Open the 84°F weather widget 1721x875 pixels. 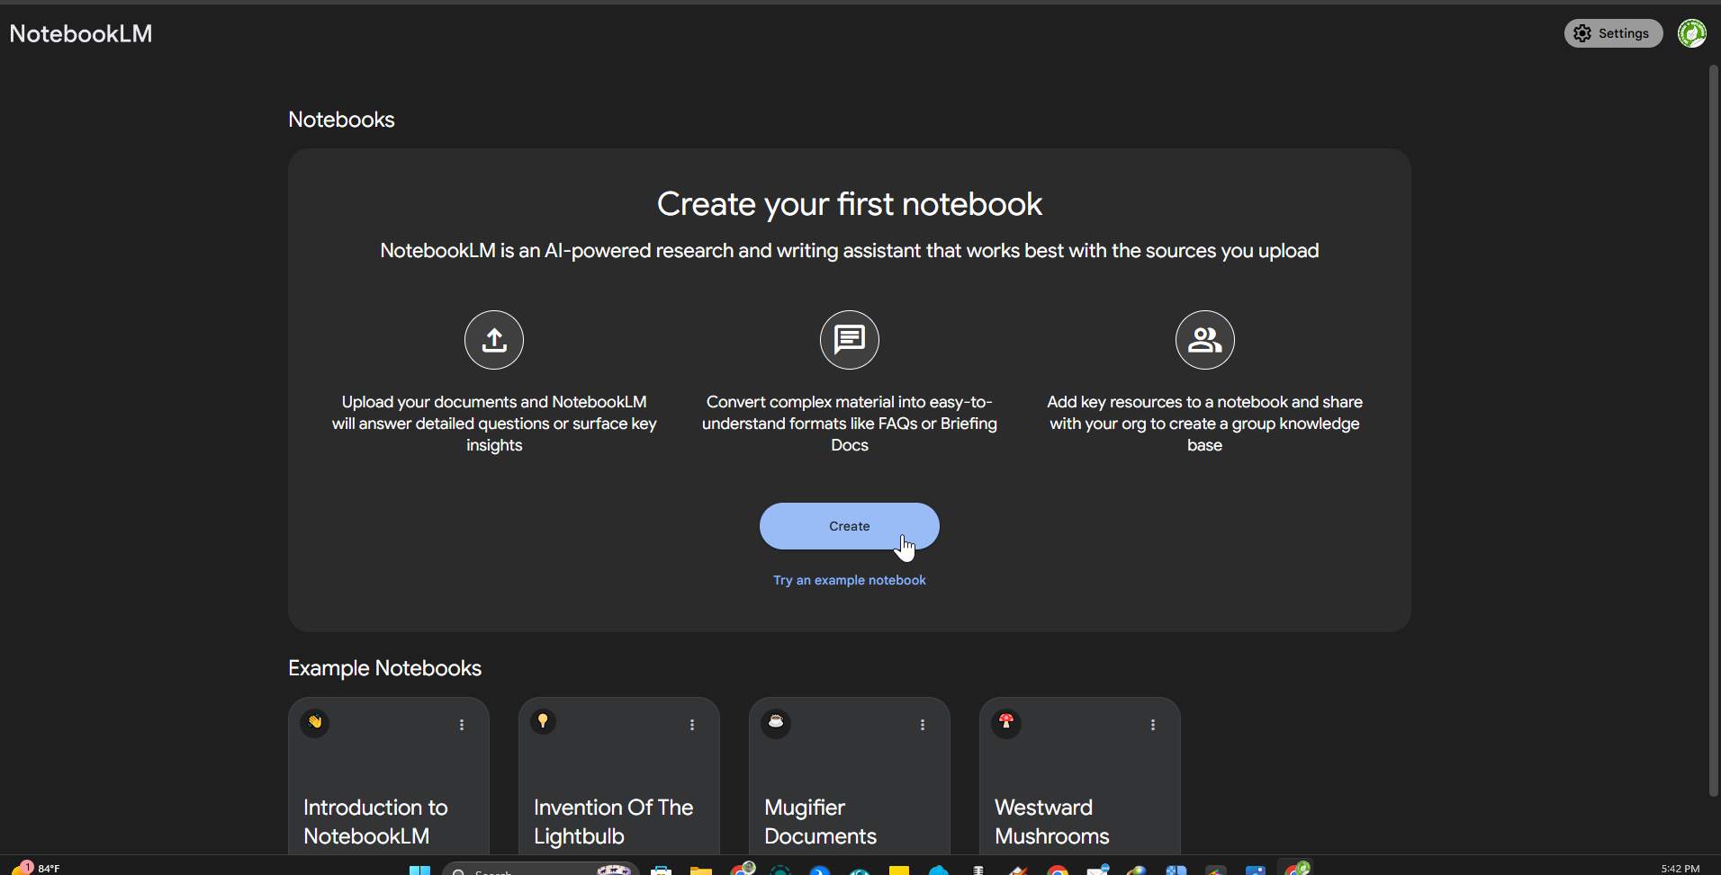tap(38, 868)
